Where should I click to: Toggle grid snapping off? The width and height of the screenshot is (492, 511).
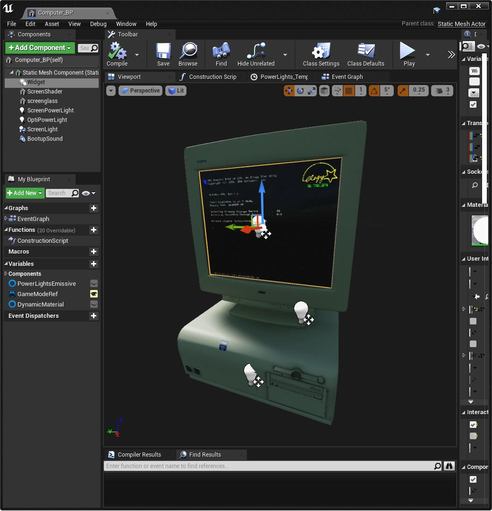[x=348, y=90]
